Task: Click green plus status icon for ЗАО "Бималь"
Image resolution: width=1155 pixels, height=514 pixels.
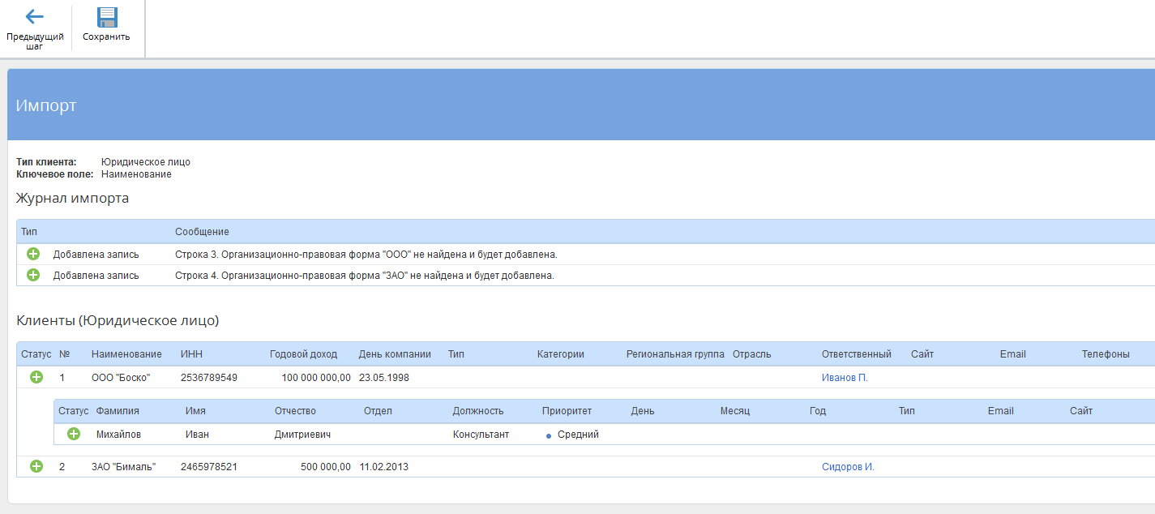Action: click(x=36, y=466)
